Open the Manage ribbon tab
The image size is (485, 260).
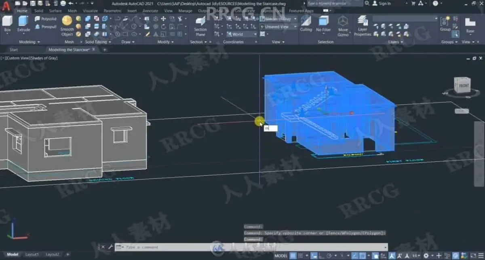(x=185, y=11)
